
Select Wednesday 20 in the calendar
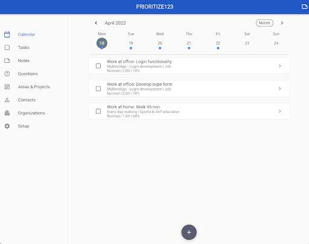pos(160,43)
